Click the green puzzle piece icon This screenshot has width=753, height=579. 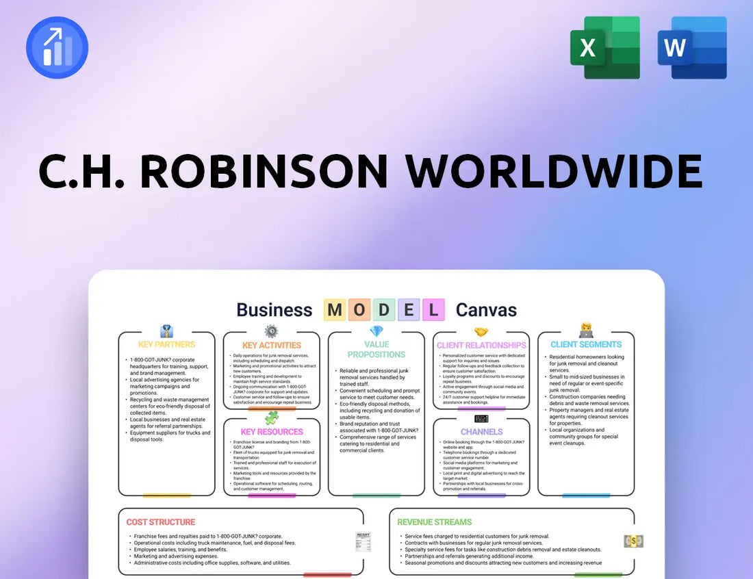click(272, 417)
